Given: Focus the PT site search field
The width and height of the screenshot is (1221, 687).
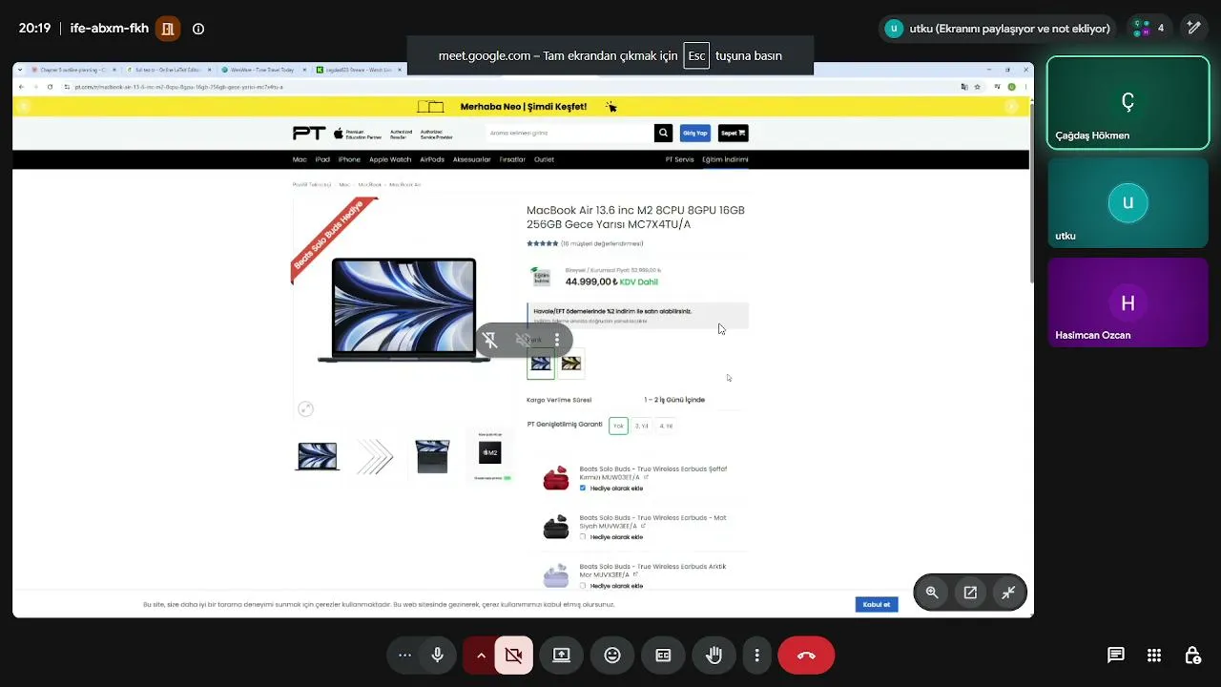Looking at the screenshot, I should click(569, 134).
